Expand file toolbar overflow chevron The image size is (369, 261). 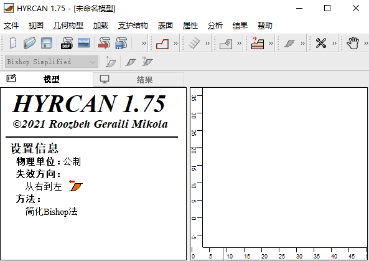[x=144, y=44]
